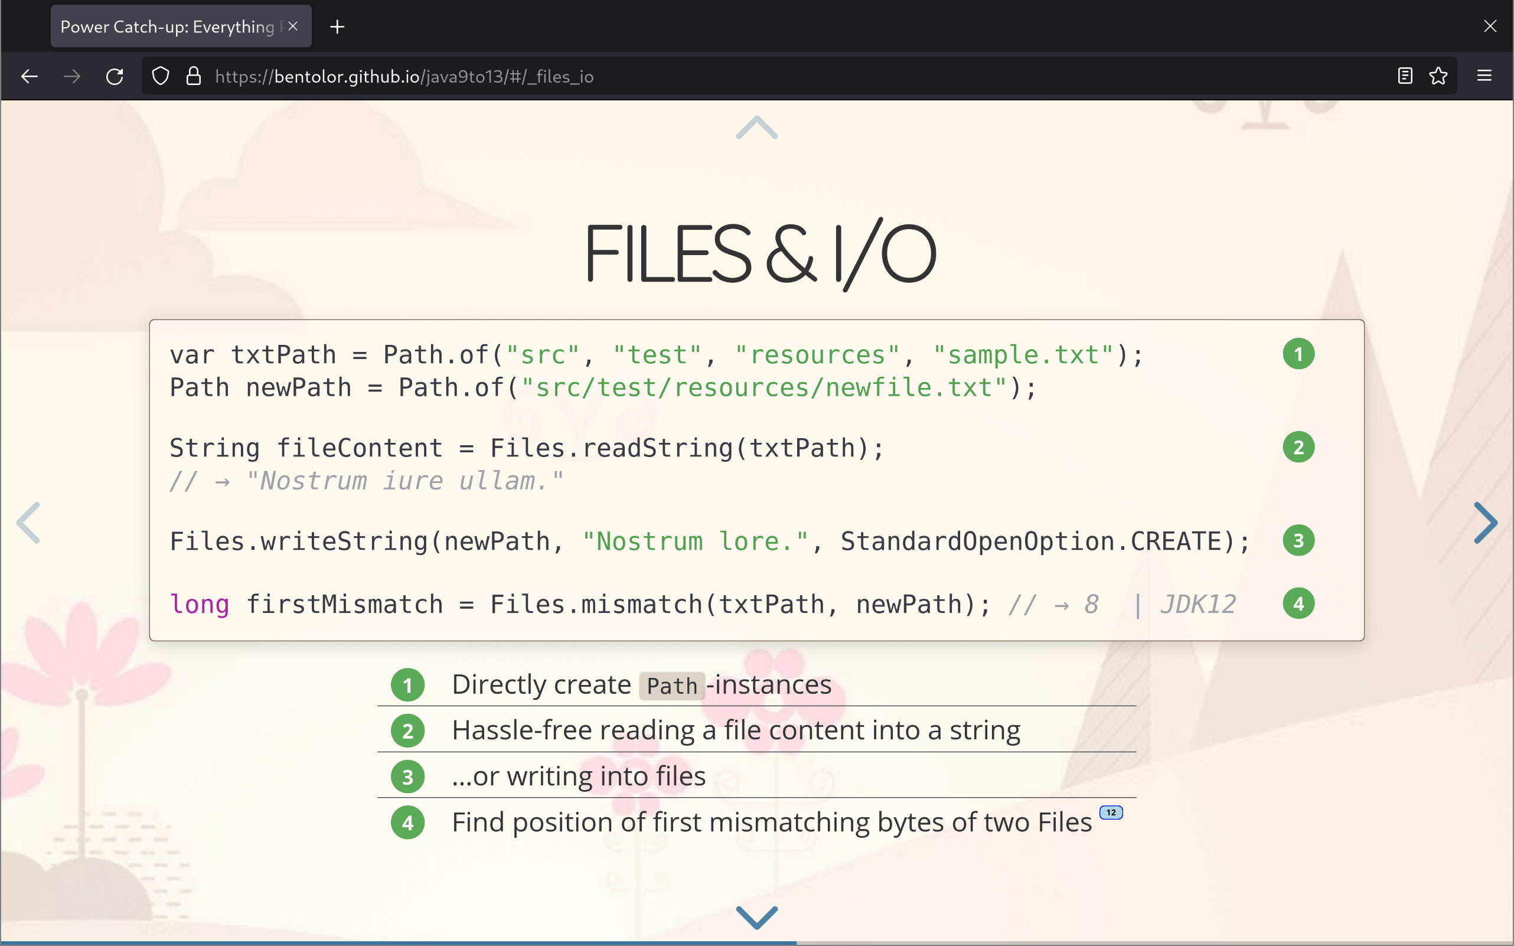Open the browser hamburger menu

1485,76
